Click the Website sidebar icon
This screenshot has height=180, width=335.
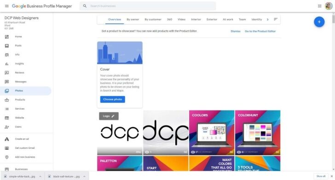click(7, 118)
